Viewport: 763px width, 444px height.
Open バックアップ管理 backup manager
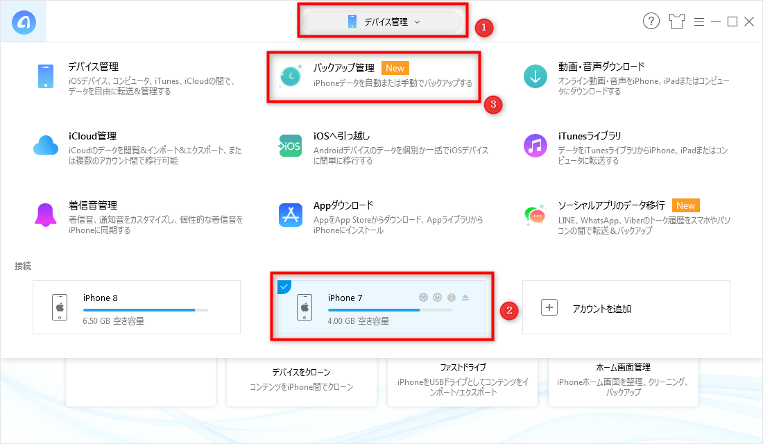[375, 76]
